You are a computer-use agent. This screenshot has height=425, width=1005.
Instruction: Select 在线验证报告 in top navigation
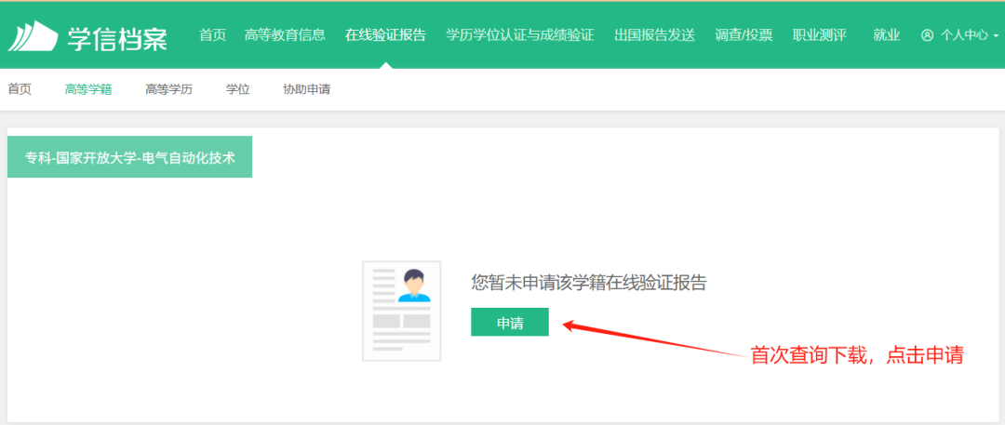point(385,35)
